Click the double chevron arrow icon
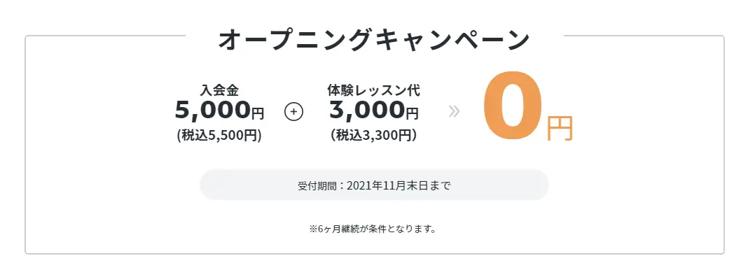This screenshot has width=748, height=270. (455, 112)
